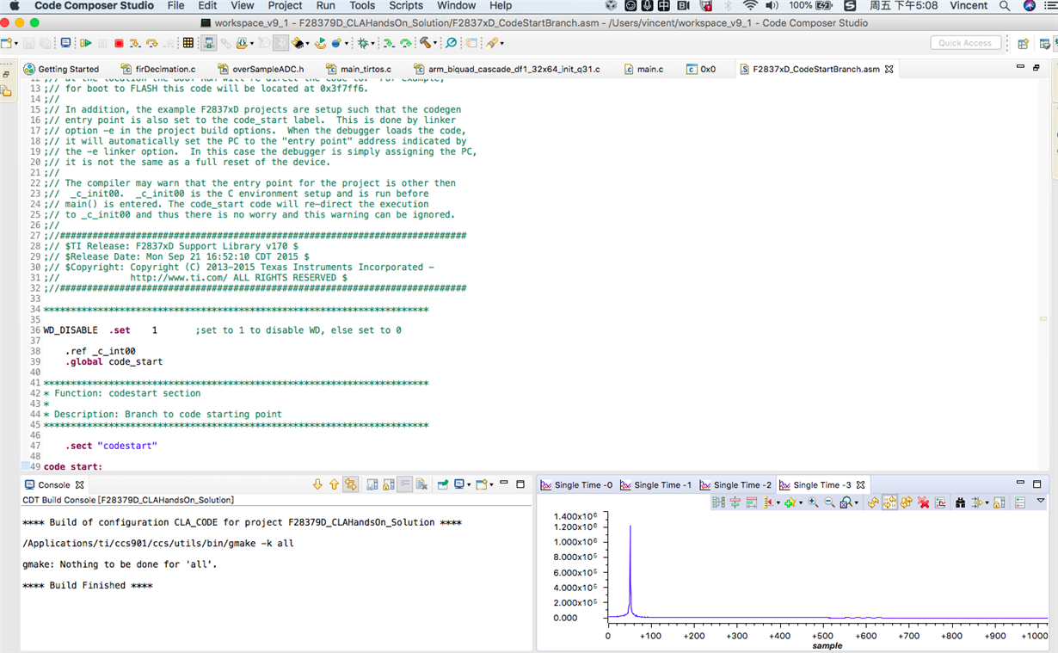Click the Wi-Fi status icon
Viewport: 1058px width, 653px height.
(750, 6)
